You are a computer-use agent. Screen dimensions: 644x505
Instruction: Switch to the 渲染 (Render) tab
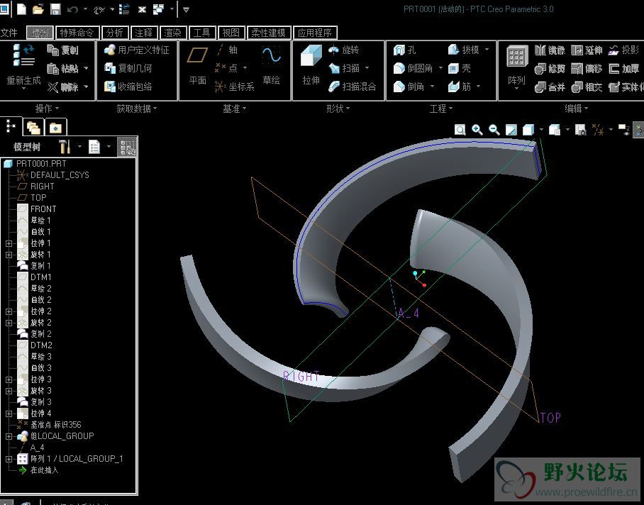[x=172, y=33]
